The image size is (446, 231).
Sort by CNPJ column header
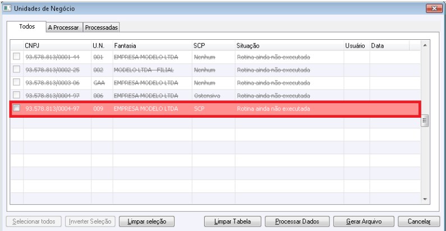(x=57, y=45)
